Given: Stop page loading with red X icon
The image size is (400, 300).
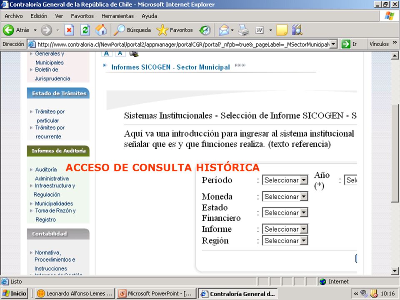Looking at the screenshot, I should pos(69,30).
